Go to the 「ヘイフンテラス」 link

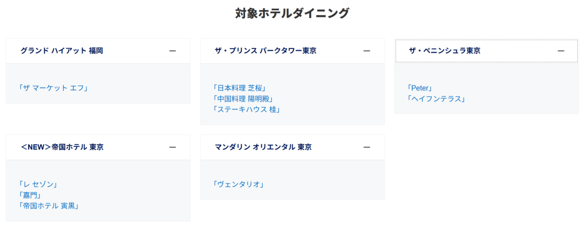click(x=437, y=99)
